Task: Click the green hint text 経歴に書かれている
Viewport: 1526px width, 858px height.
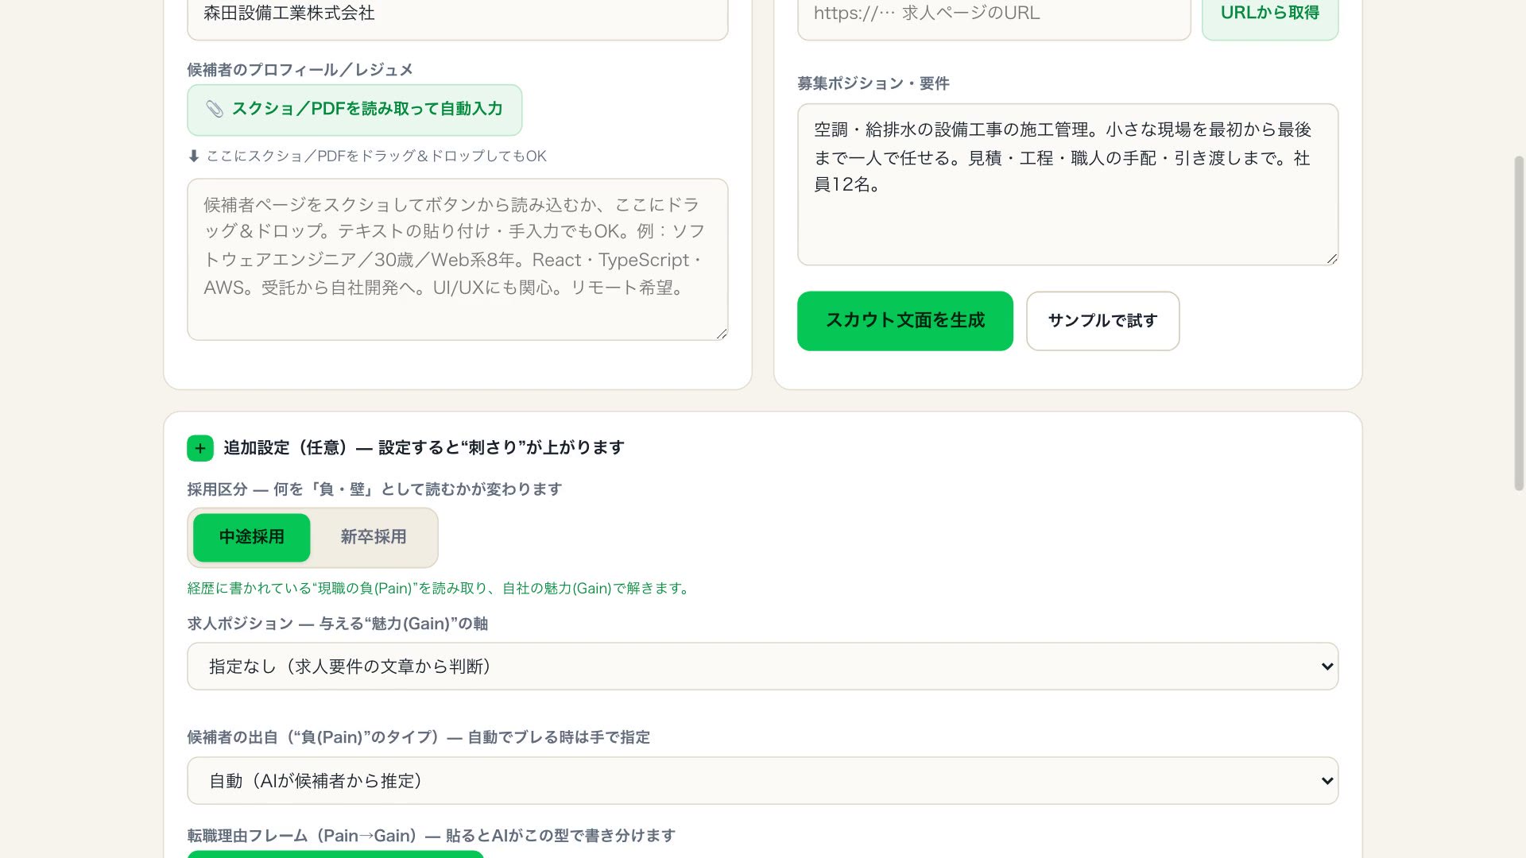Action: coord(440,589)
